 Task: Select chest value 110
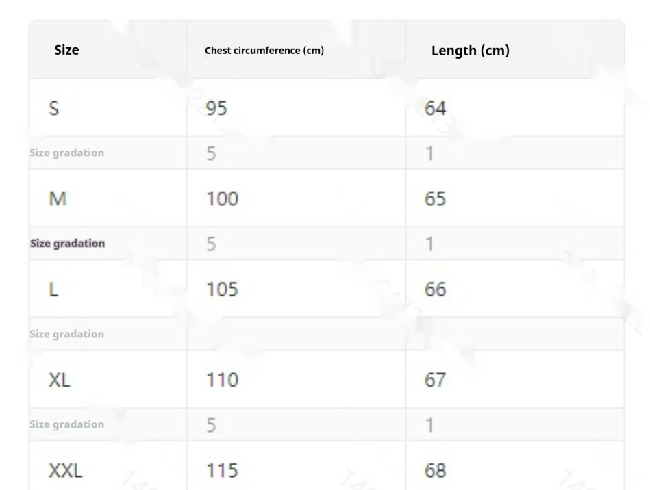(222, 380)
